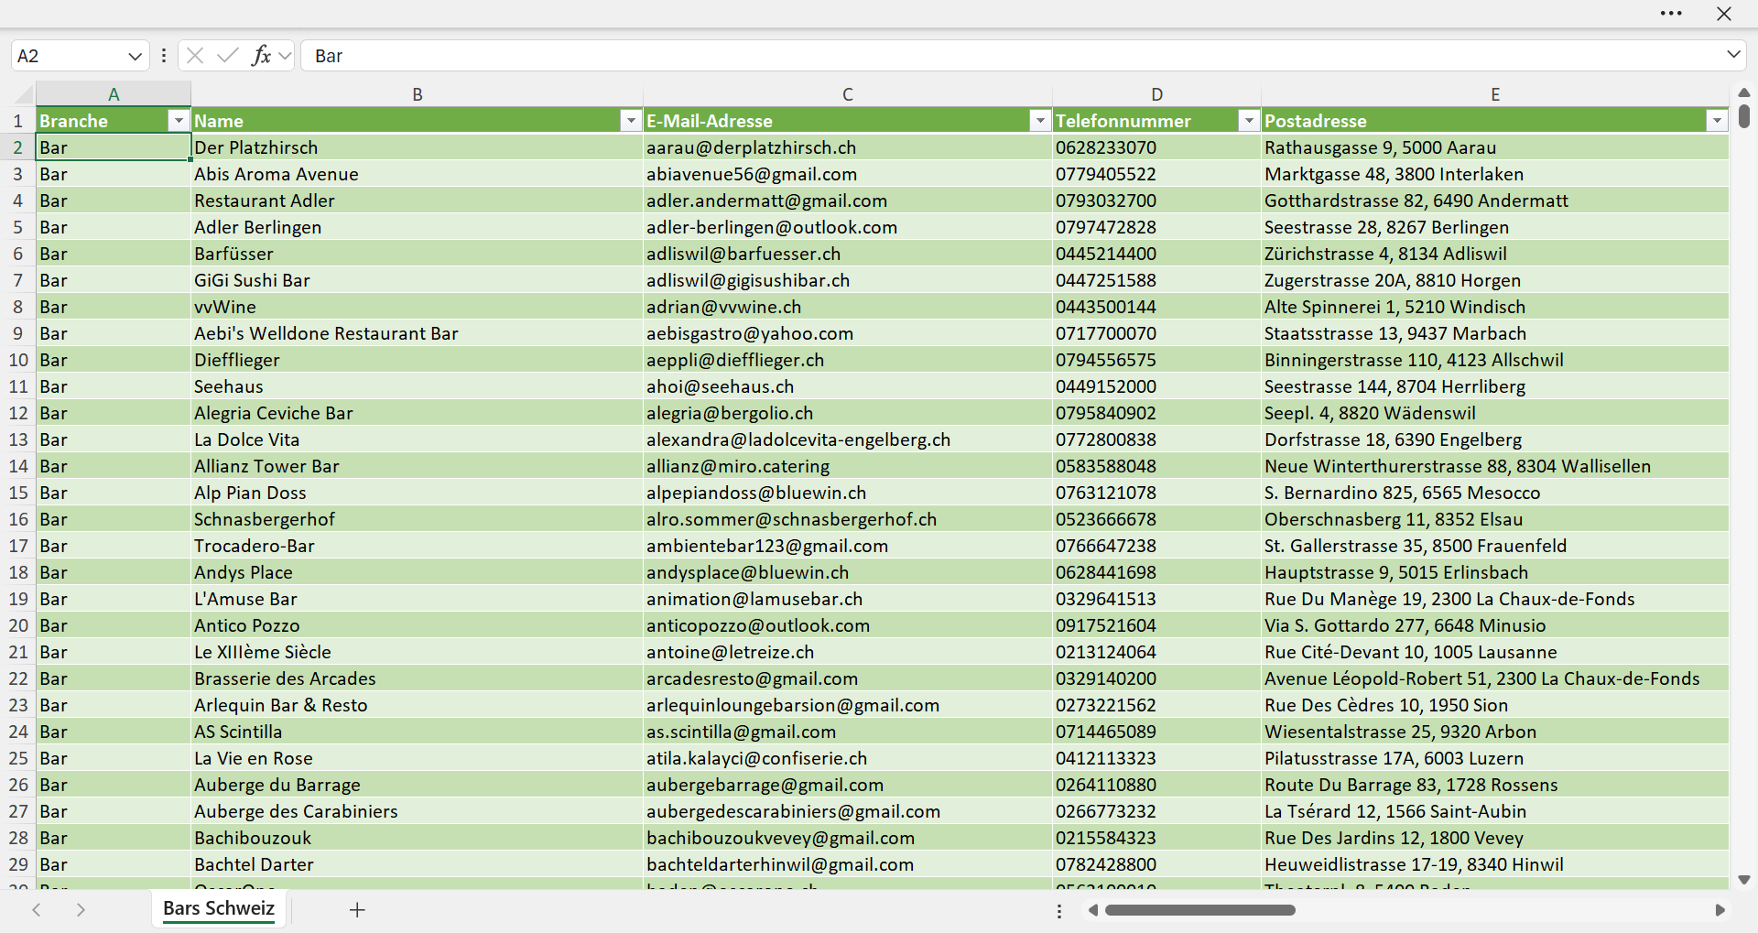Click phone number 0794556575
This screenshot has height=933, width=1758.
pos(1156,360)
